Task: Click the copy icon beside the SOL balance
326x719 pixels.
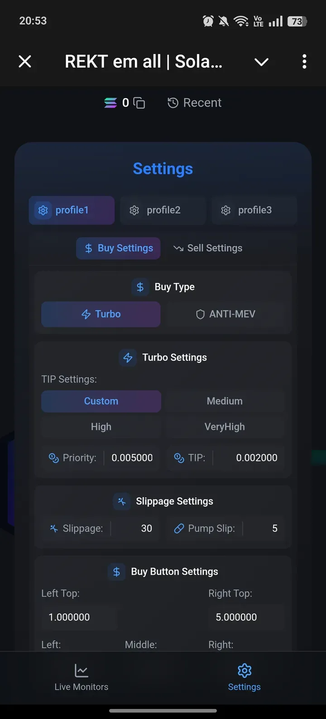Action: 139,103
